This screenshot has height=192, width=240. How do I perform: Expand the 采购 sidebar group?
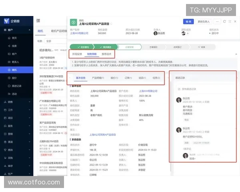point(29,158)
